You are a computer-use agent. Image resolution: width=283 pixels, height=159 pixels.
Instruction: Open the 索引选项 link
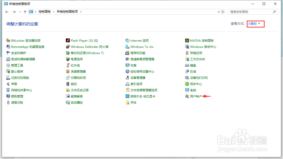pyautogui.click(x=136, y=84)
